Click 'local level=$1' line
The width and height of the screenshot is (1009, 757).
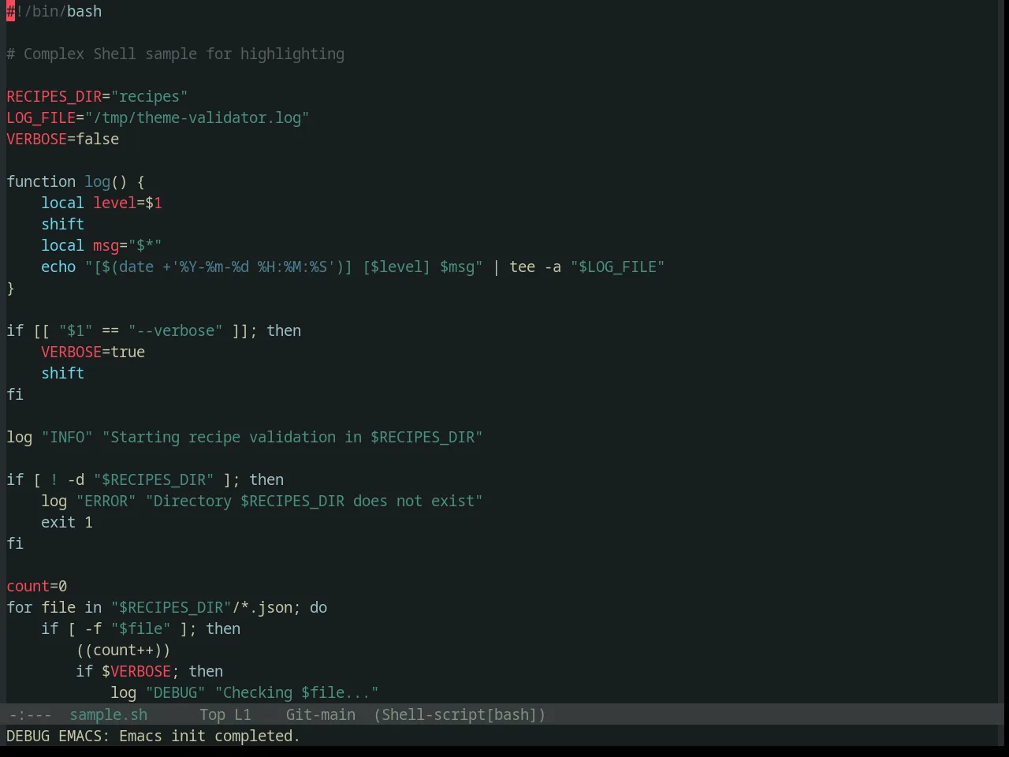point(102,203)
